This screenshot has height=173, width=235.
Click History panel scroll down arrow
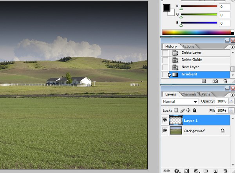click(x=233, y=75)
